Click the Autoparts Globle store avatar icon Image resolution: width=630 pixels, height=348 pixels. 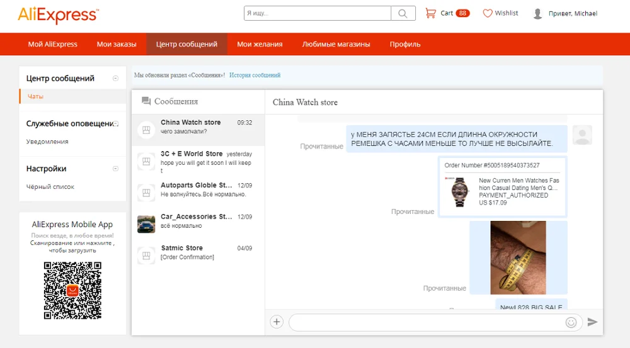pyautogui.click(x=146, y=193)
